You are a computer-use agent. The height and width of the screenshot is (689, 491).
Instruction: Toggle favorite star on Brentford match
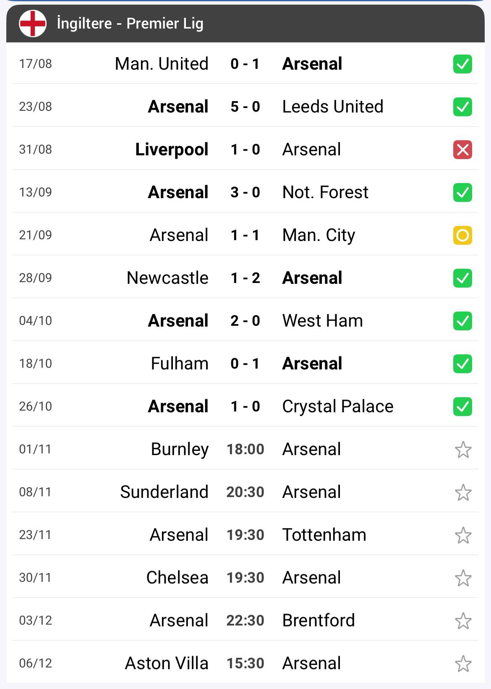(463, 621)
